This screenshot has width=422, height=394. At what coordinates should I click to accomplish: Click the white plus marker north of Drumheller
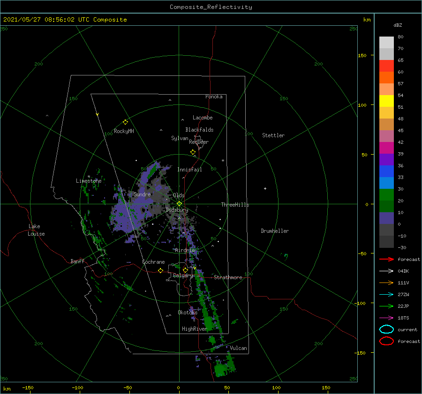[x=265, y=188]
